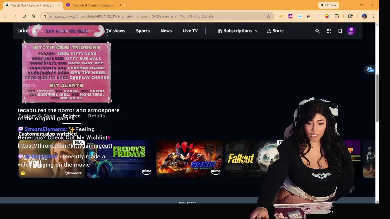The width and height of the screenshot is (390, 219).
Task: Expand the Subscriptions dropdown
Action: pyautogui.click(x=238, y=31)
